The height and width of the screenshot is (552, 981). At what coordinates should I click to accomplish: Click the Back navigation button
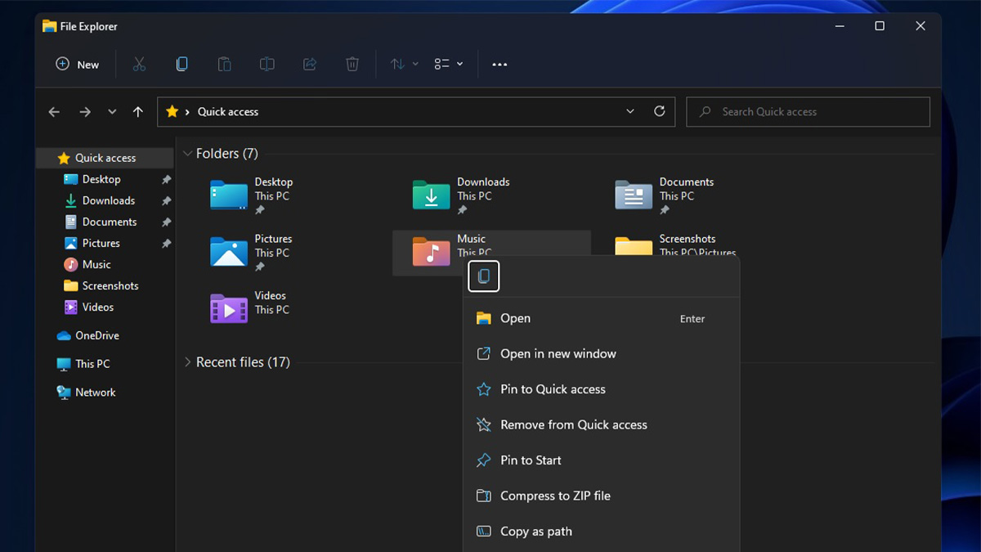(54, 111)
